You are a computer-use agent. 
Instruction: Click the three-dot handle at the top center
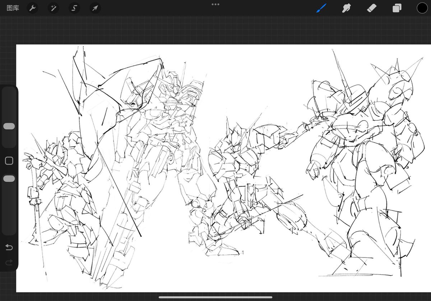click(215, 4)
